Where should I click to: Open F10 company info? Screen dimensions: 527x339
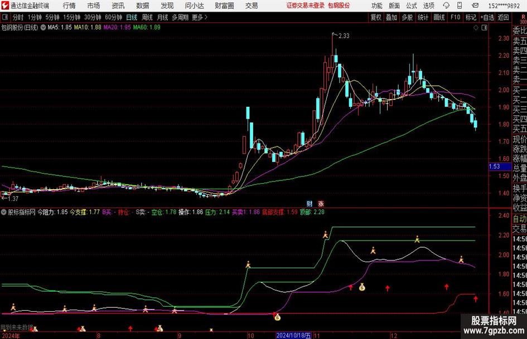click(x=456, y=17)
